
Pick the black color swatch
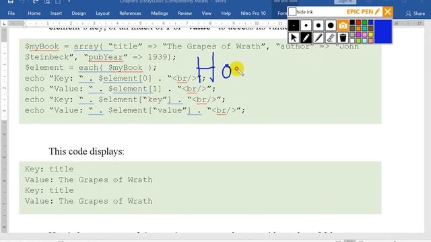[352, 22]
